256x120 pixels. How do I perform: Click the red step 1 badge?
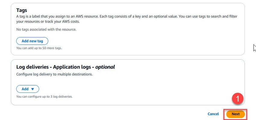(238, 99)
